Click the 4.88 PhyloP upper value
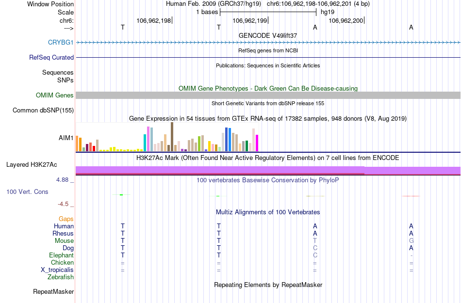 [x=62, y=180]
